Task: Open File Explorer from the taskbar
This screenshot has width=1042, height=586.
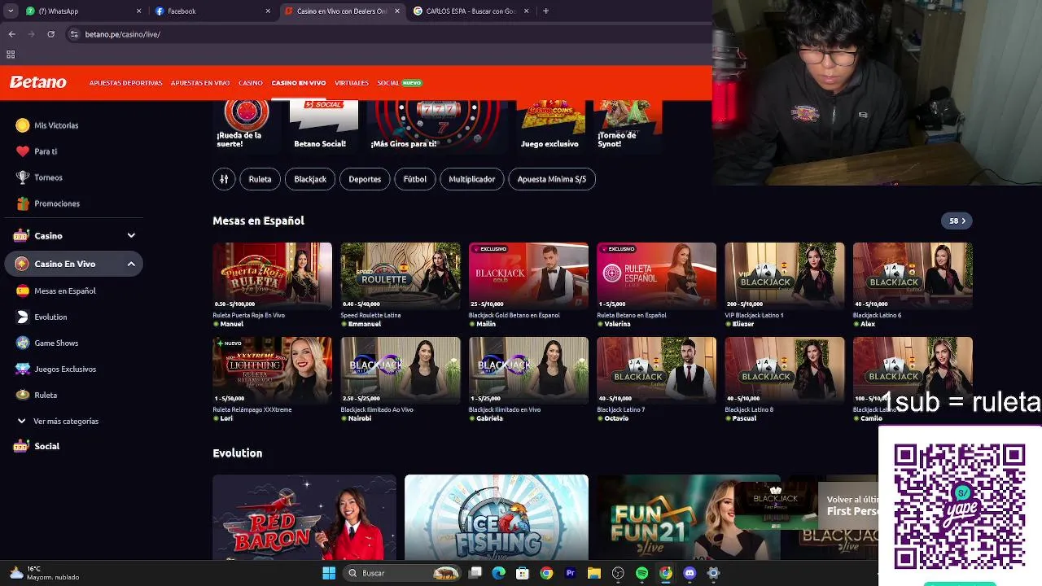Action: click(x=594, y=573)
